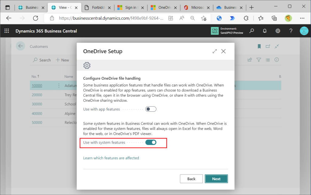Collapse the Customers page view
The height and width of the screenshot is (195, 311).
coord(277,46)
